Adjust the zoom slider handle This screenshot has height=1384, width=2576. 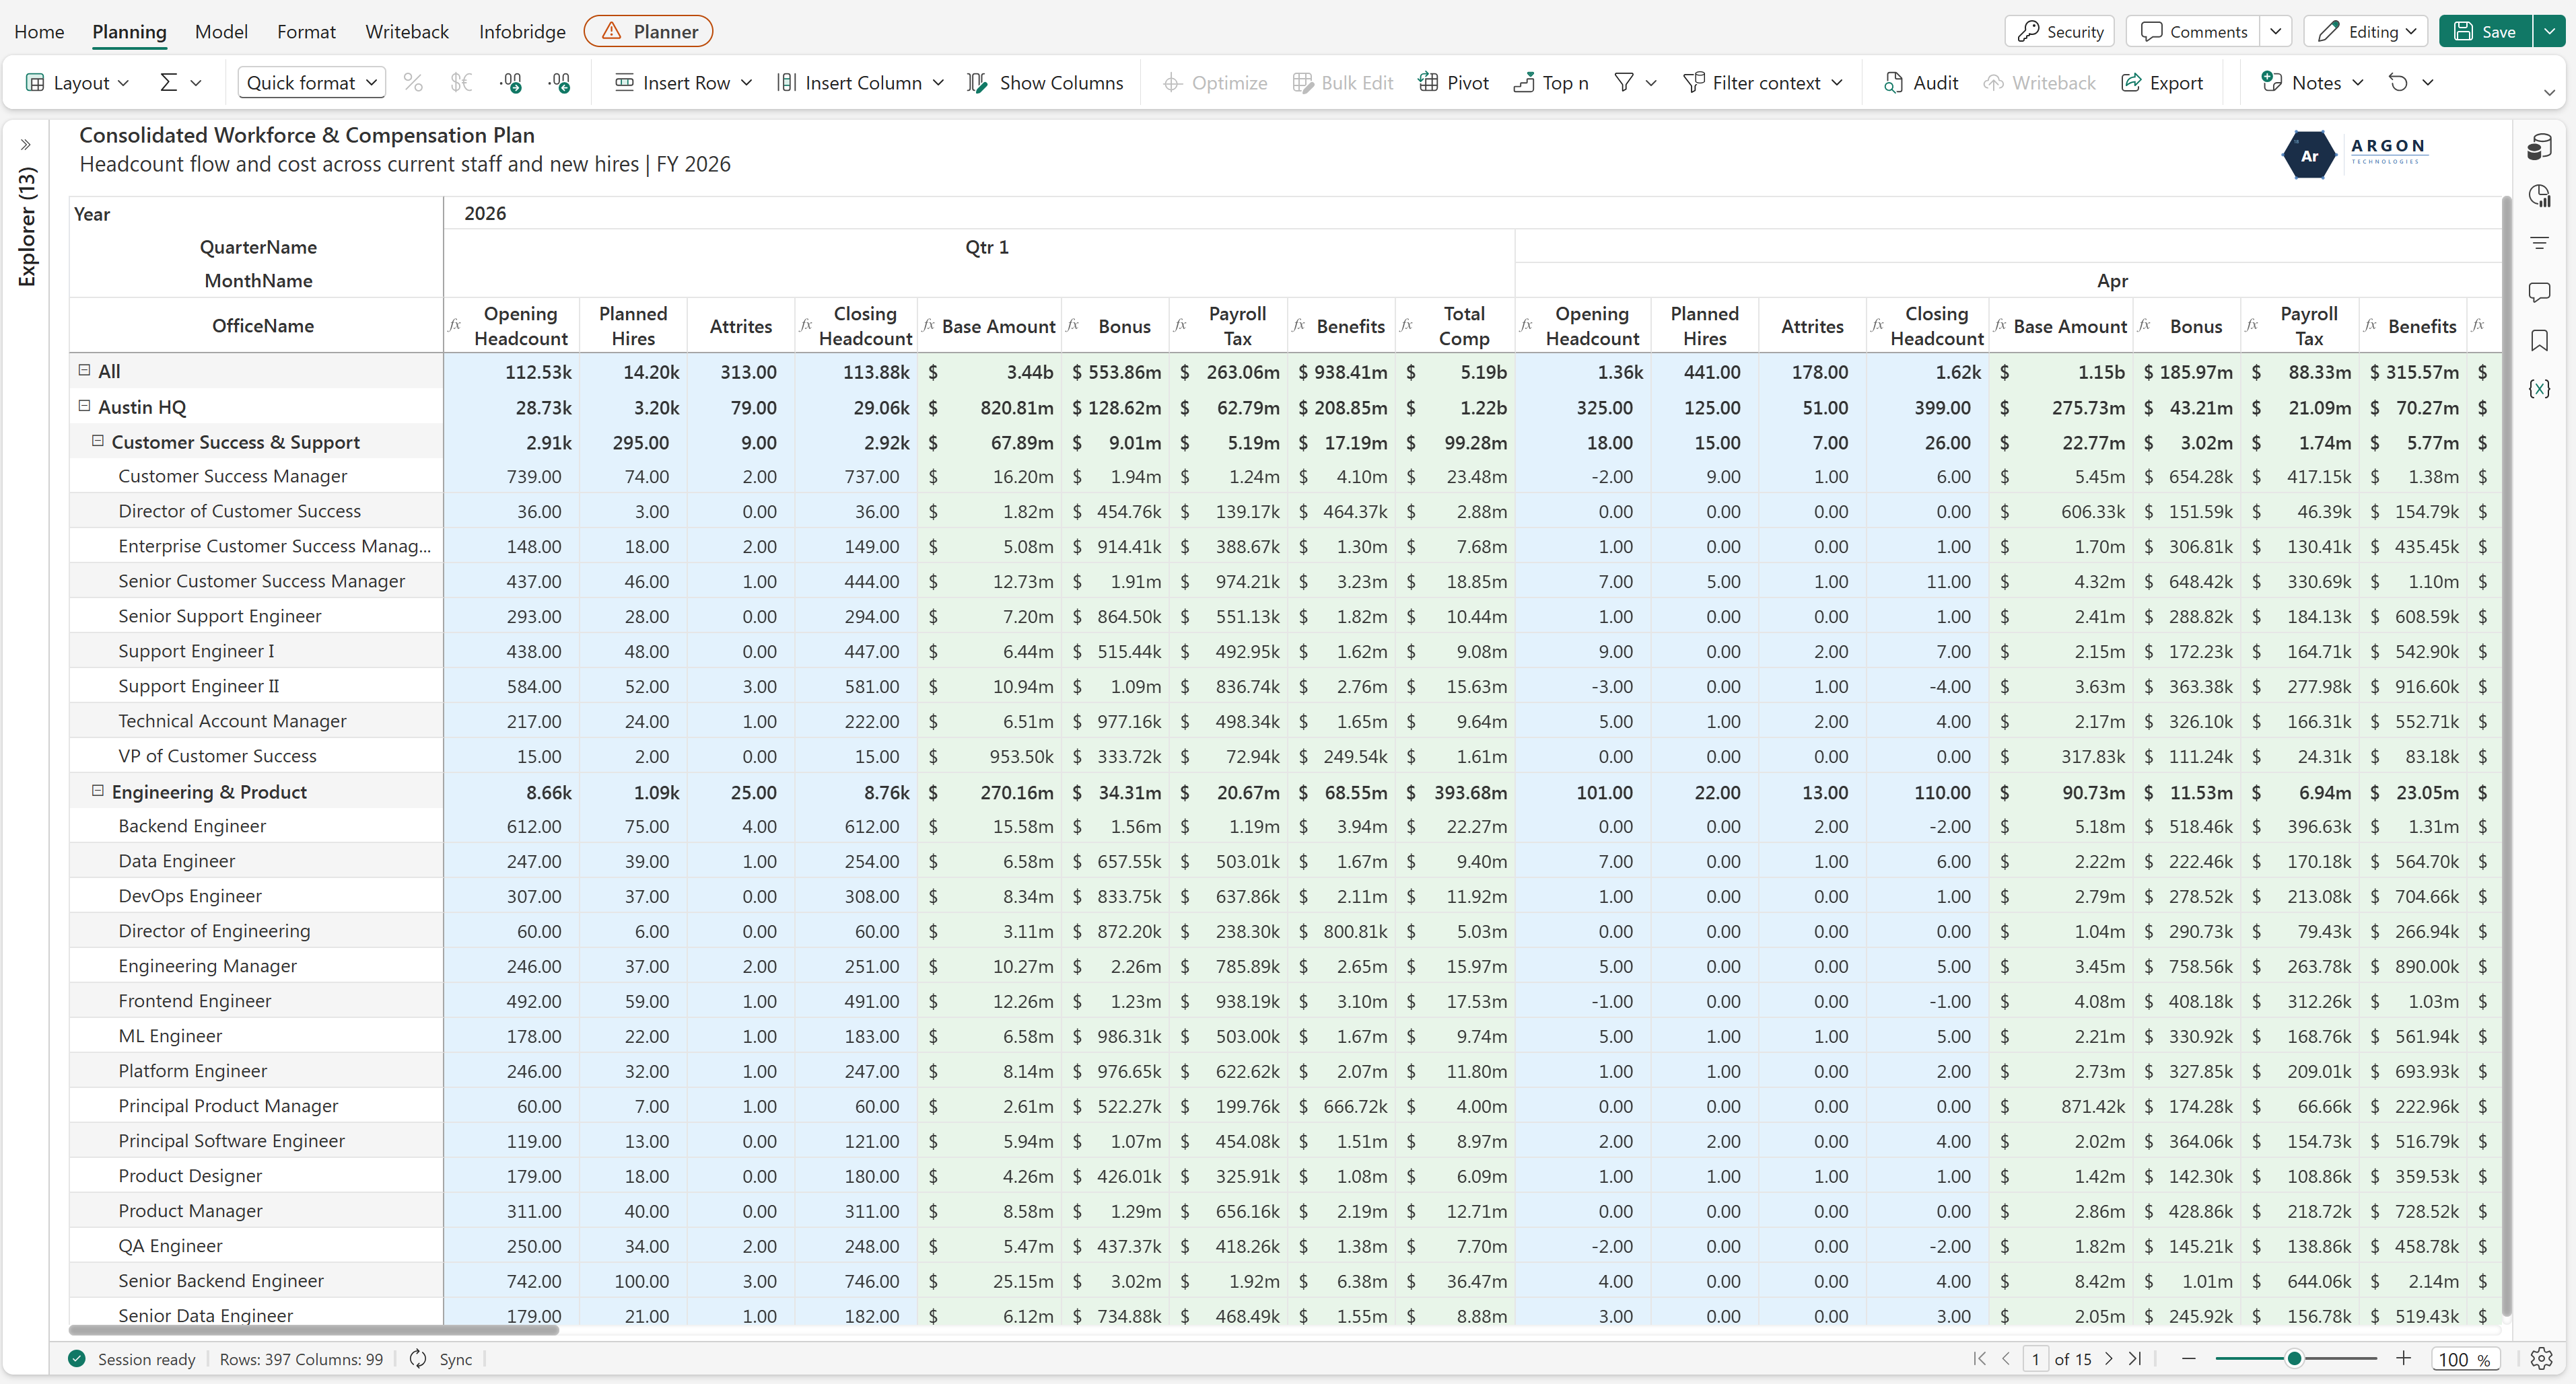(x=2294, y=1358)
